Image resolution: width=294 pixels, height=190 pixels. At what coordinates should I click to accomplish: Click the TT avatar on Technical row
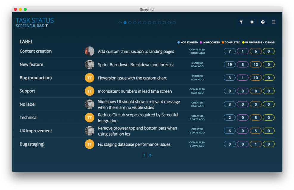coord(89,117)
